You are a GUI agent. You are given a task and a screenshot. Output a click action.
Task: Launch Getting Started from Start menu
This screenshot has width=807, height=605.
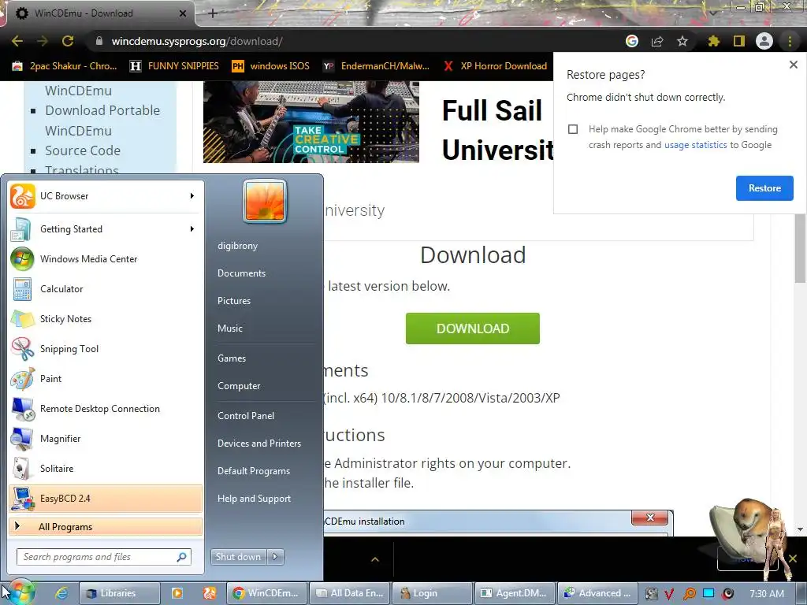pyautogui.click(x=106, y=229)
